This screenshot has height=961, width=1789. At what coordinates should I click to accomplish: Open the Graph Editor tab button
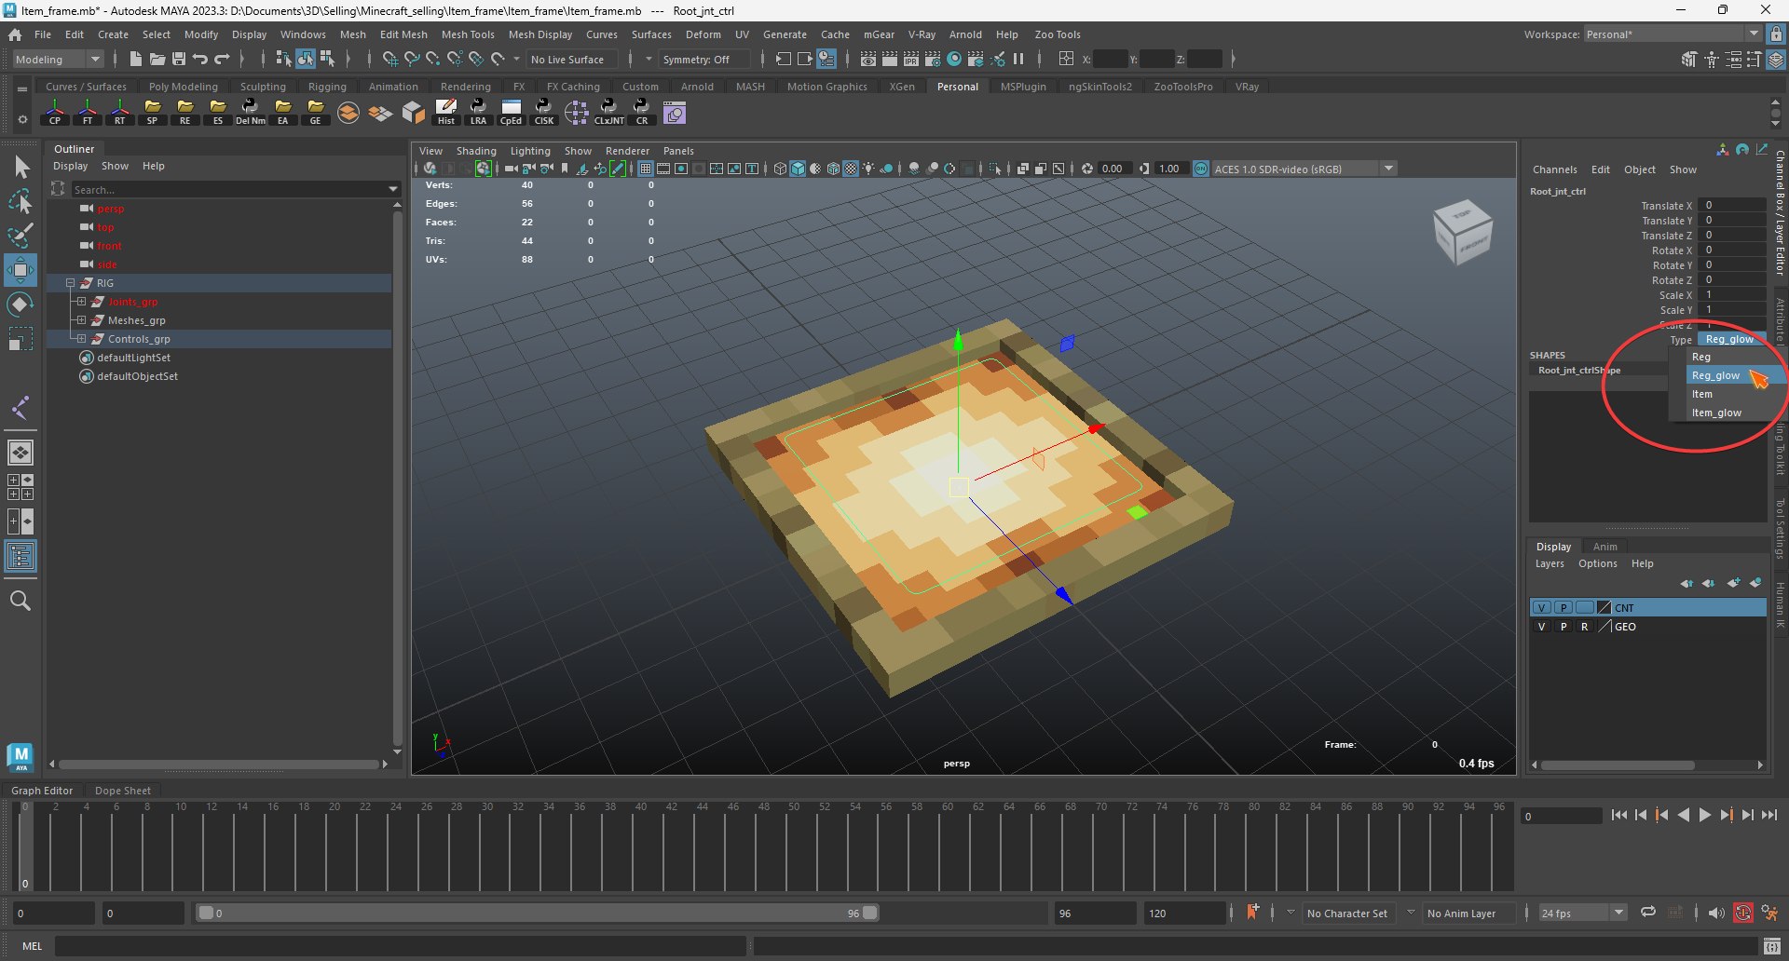point(42,791)
